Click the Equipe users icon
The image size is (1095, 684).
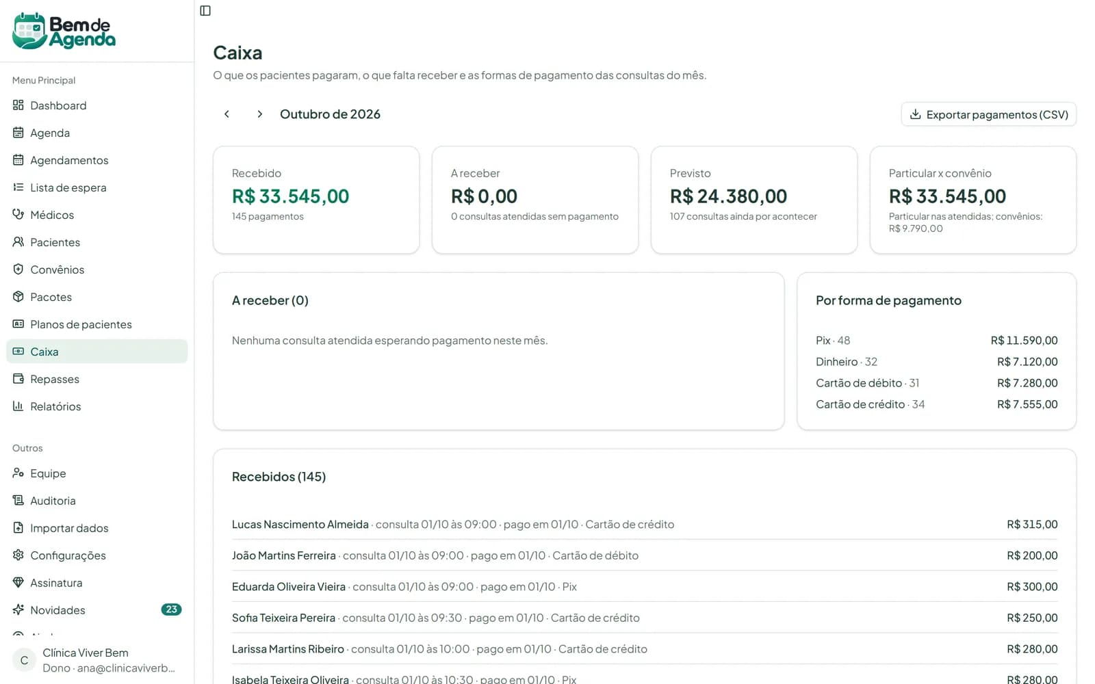[18, 473]
